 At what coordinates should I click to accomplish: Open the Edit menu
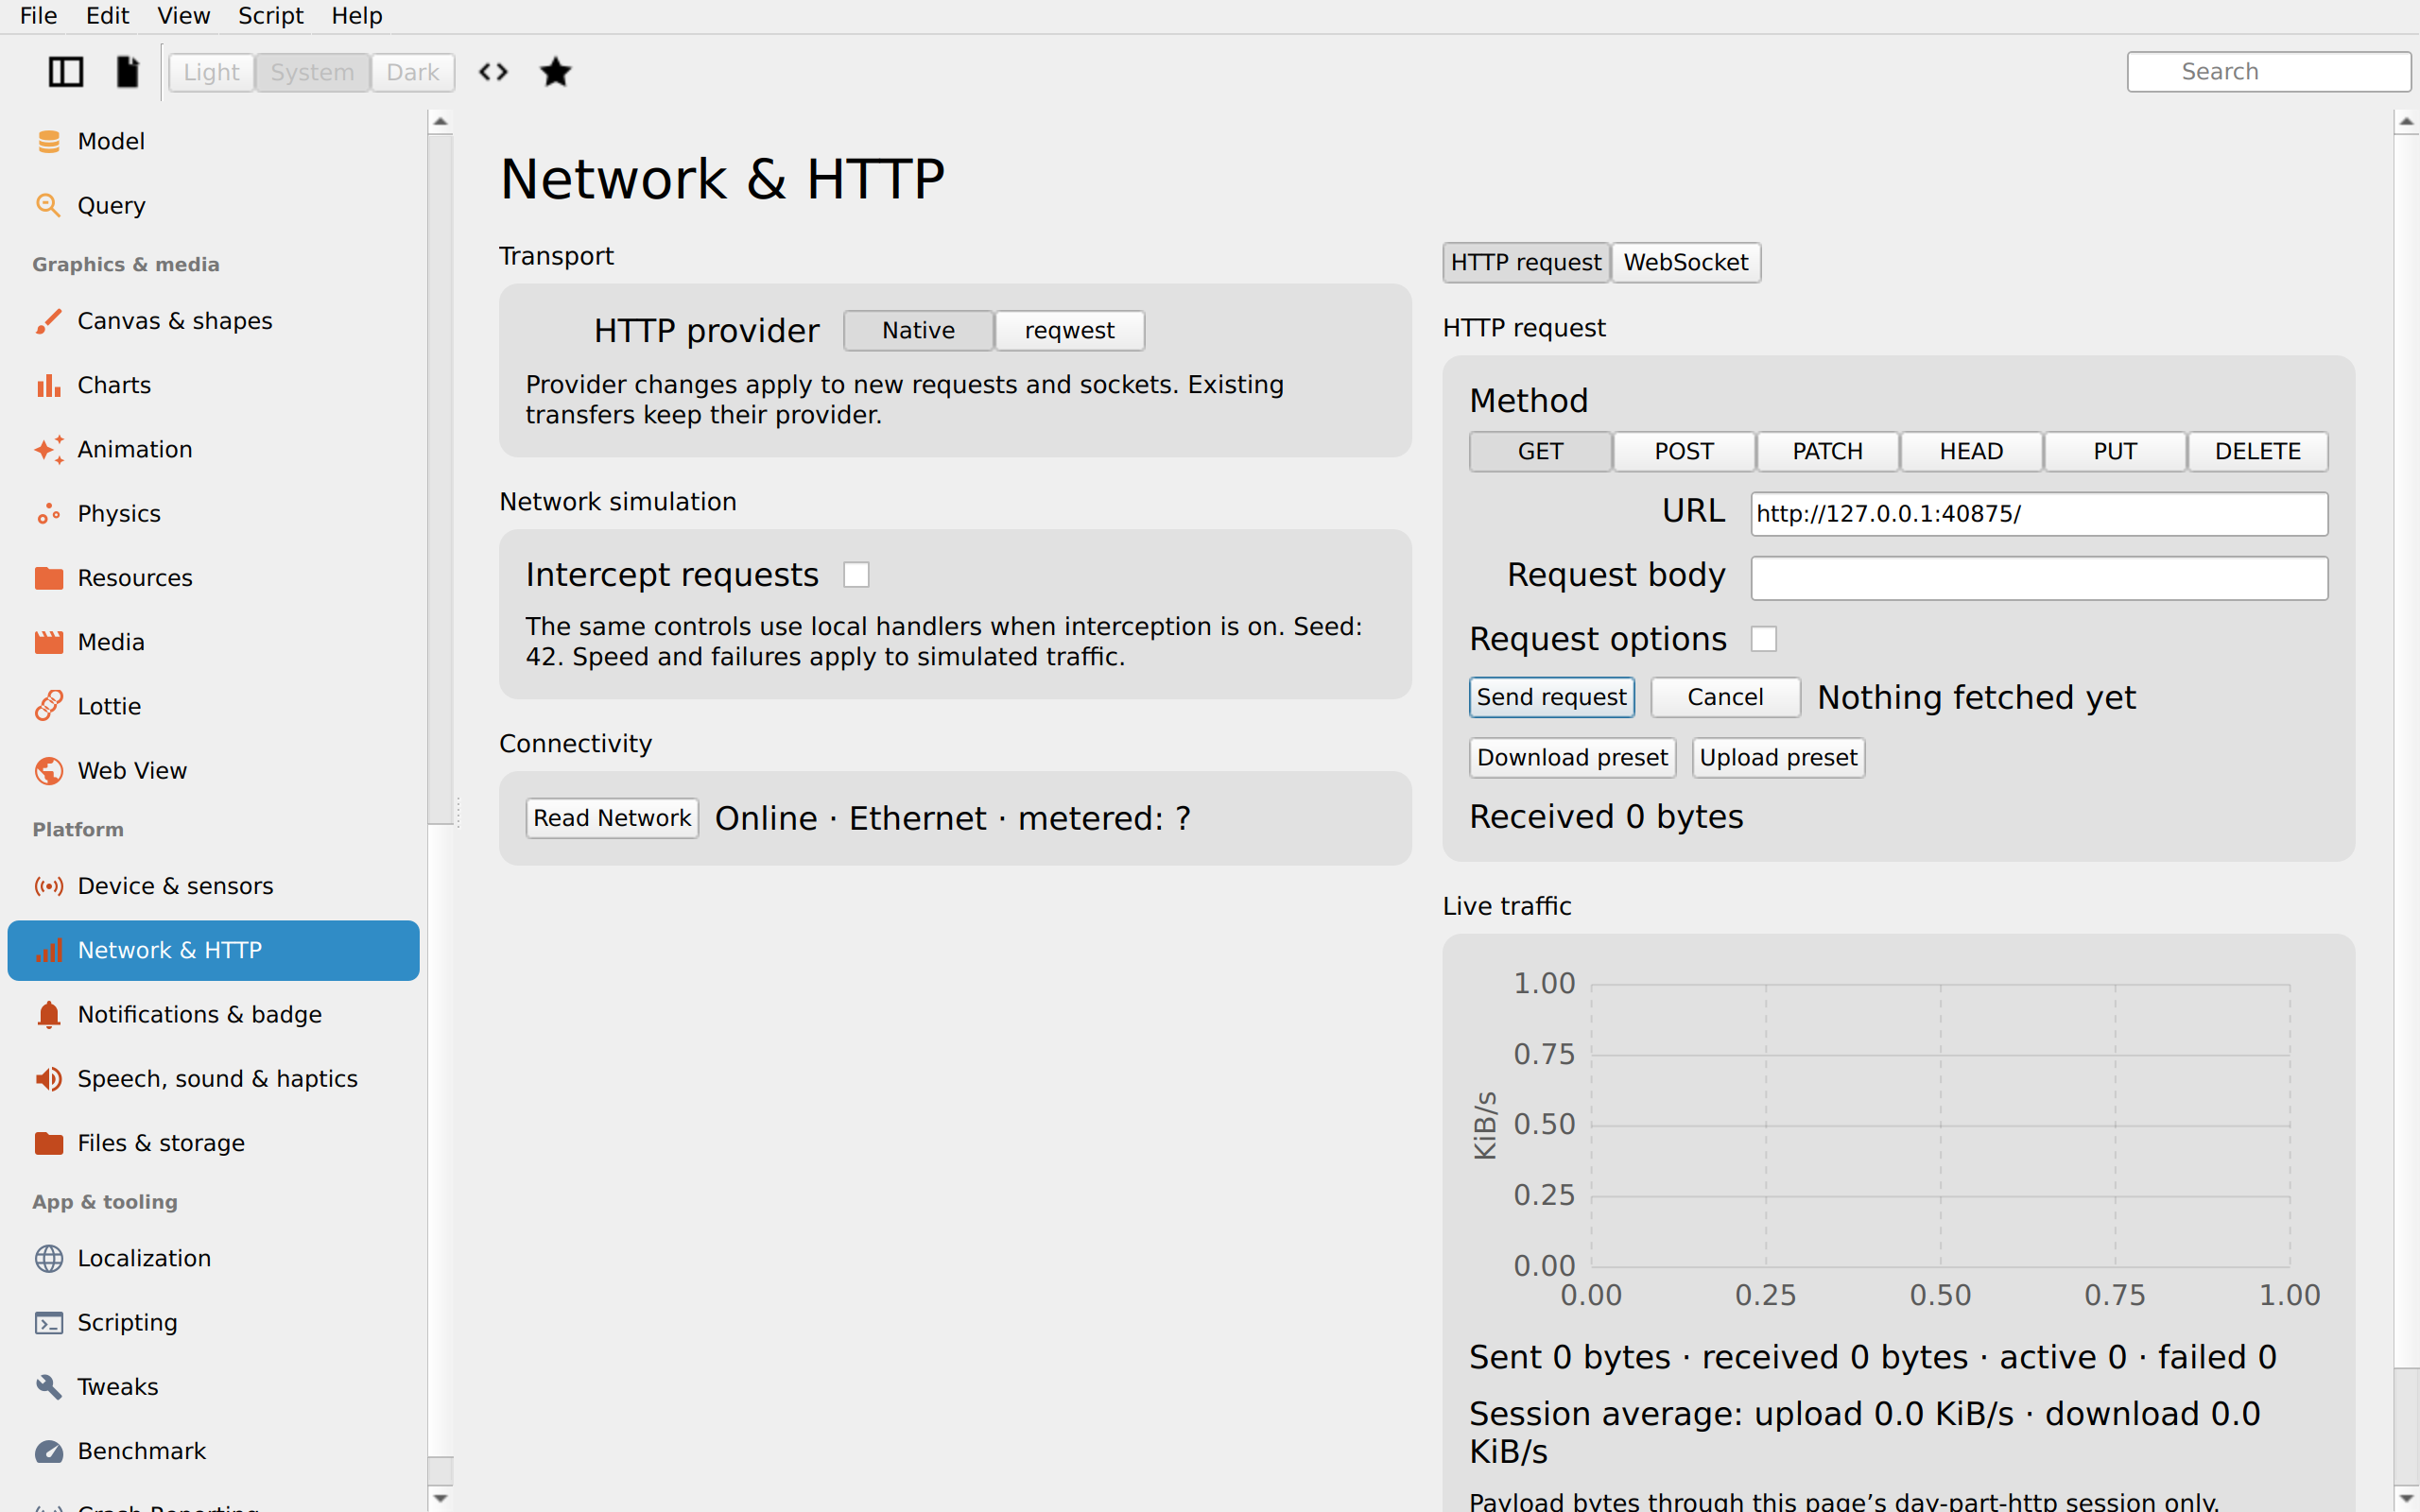[x=107, y=16]
